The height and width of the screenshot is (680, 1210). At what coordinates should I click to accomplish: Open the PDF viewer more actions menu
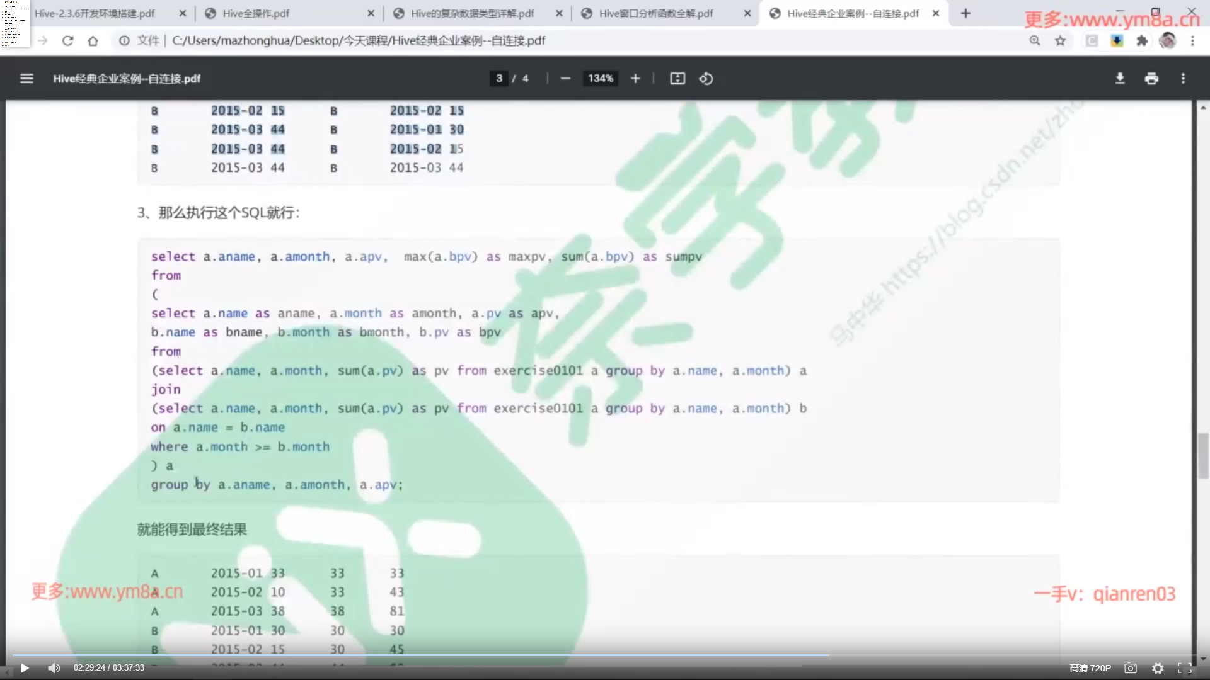(x=1183, y=79)
